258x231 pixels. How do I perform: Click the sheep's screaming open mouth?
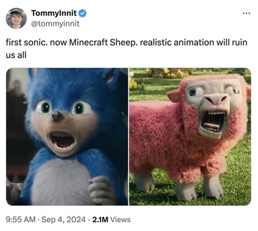tap(213, 121)
